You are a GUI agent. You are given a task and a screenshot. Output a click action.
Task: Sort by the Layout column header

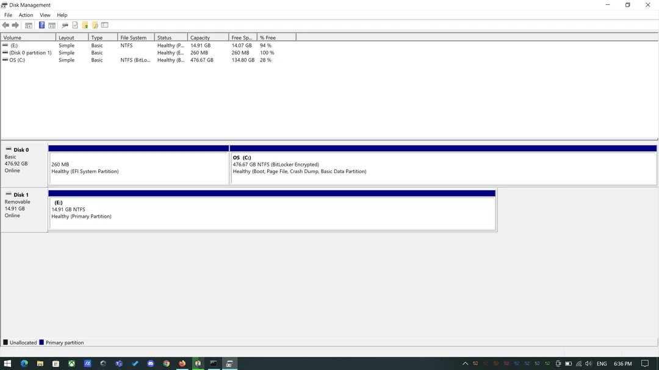click(x=72, y=37)
